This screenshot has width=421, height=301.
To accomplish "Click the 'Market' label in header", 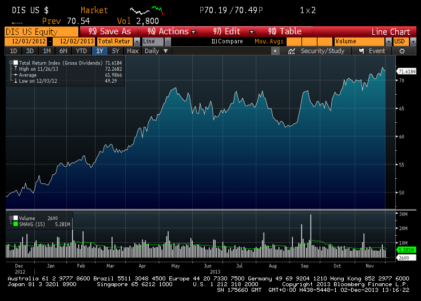I will pyautogui.click(x=94, y=10).
